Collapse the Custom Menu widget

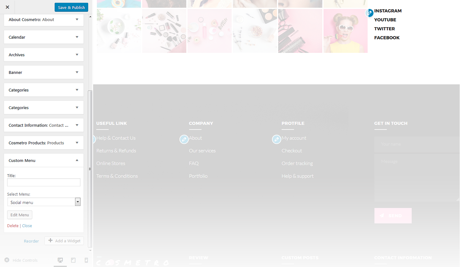click(77, 160)
